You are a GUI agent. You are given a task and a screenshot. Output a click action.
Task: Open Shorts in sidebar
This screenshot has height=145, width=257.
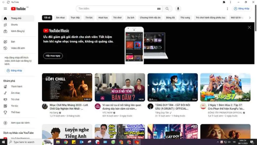click(18, 25)
